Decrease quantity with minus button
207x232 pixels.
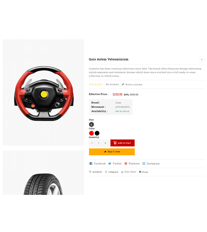click(92, 143)
